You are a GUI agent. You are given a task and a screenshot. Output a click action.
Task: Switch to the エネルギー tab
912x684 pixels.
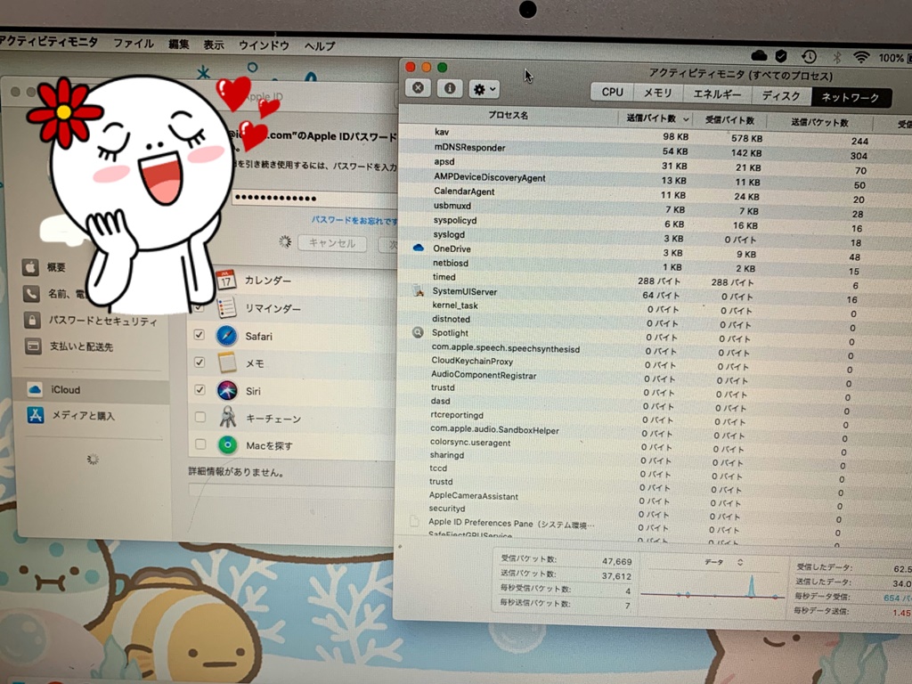coord(717,94)
